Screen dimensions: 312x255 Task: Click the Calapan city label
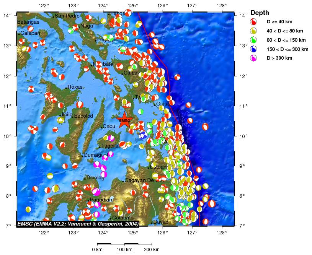[x=30, y=33]
